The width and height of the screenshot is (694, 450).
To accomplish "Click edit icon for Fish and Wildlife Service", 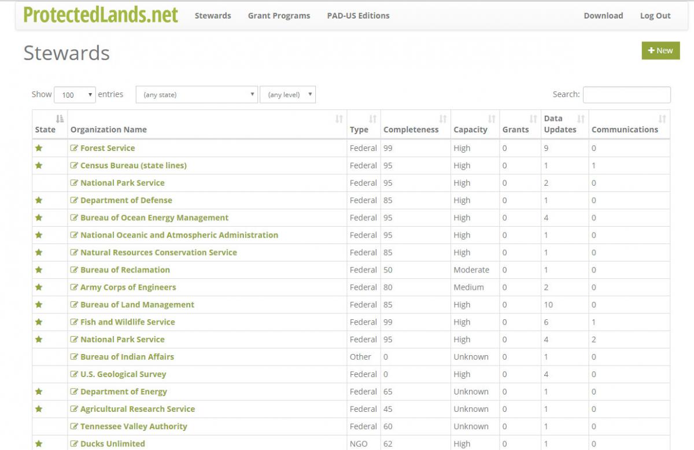I will click(74, 322).
